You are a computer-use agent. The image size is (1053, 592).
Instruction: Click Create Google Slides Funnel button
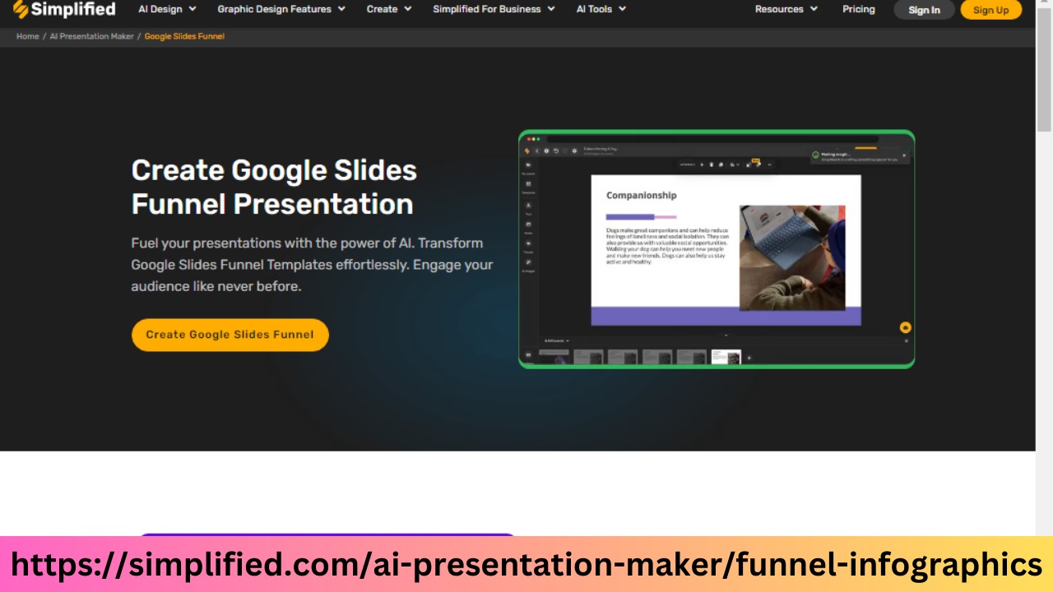click(x=230, y=335)
